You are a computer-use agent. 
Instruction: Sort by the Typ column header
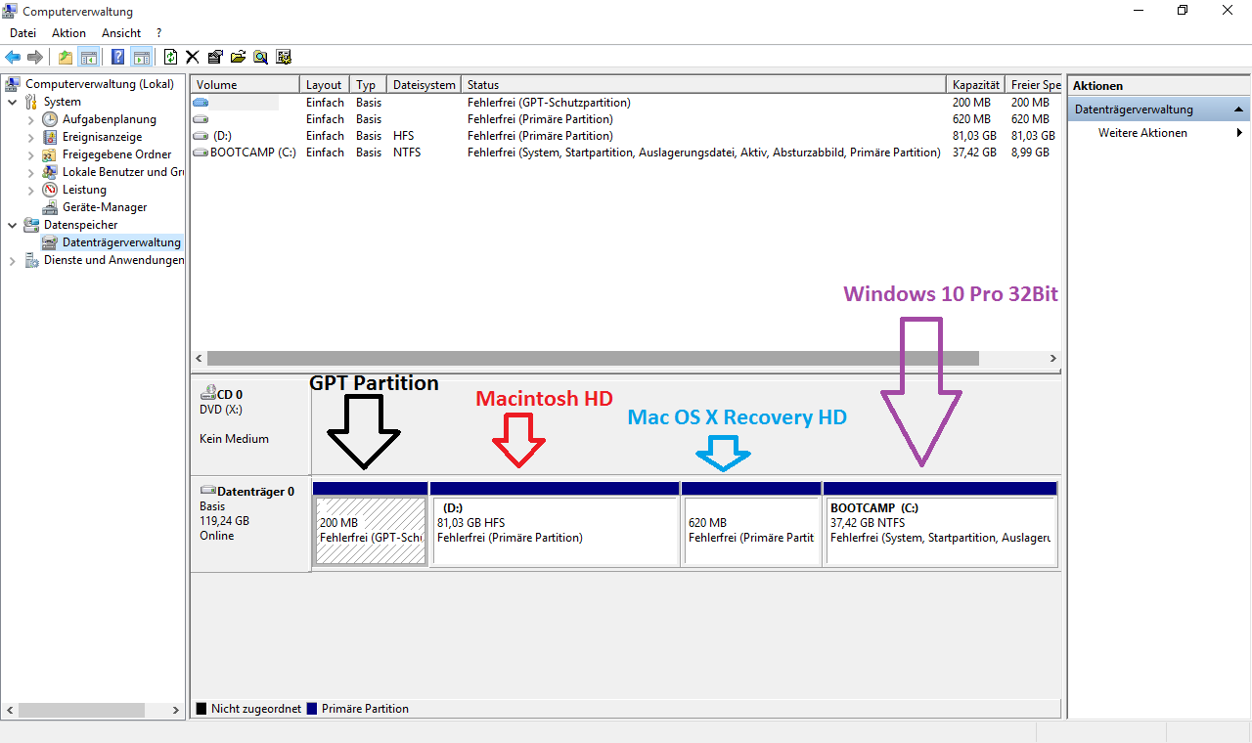tap(369, 85)
